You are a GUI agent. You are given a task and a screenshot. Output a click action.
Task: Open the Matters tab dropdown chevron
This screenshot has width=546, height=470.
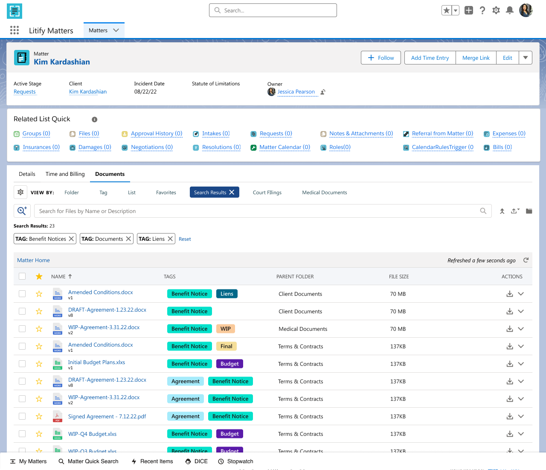[x=116, y=30]
